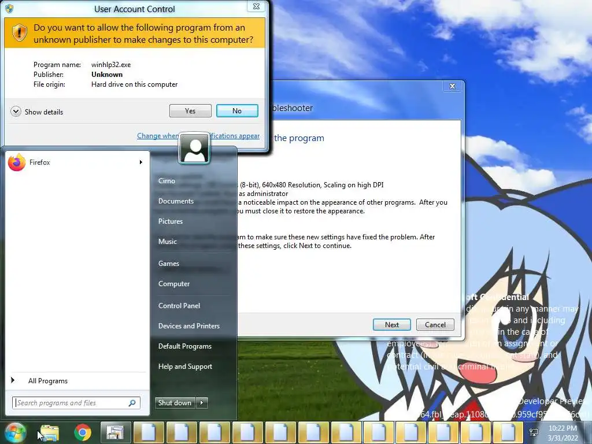The image size is (592, 444).
Task: Close the User Account Control dialog
Action: click(x=256, y=6)
